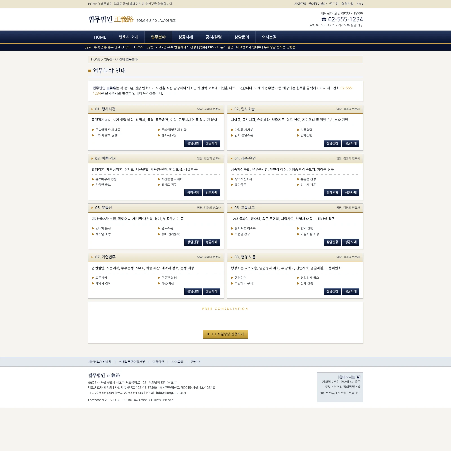Click the orange square beside 업무분야 안내

pos(90,71)
